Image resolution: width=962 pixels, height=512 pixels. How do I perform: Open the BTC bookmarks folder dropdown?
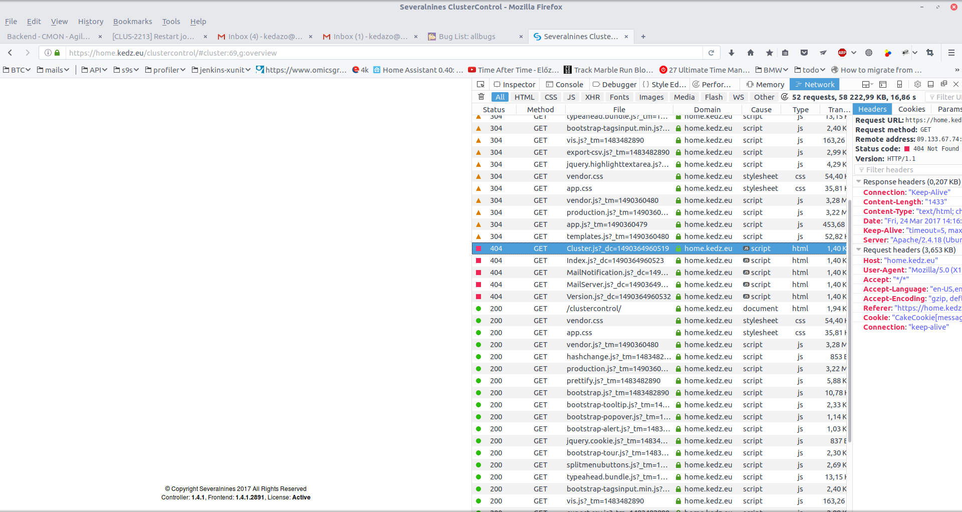(17, 70)
